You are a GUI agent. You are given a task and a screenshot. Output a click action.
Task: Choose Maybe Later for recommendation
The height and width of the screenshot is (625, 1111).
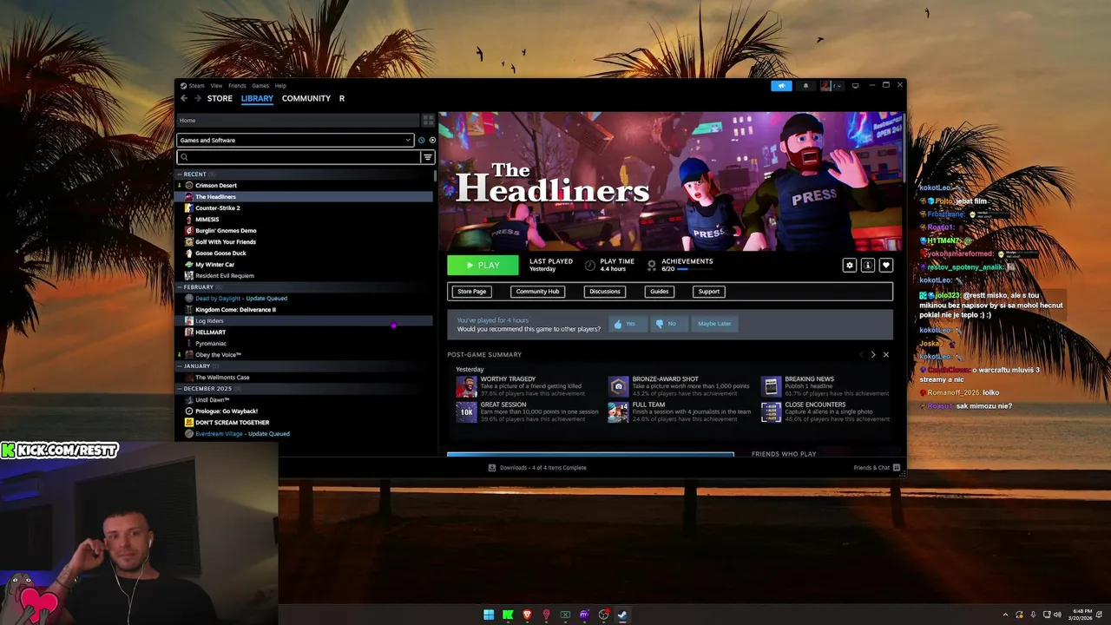pos(714,324)
